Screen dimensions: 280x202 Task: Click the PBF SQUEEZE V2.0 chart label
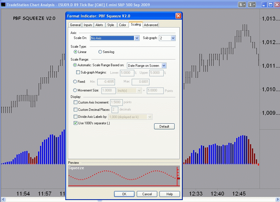(34, 18)
